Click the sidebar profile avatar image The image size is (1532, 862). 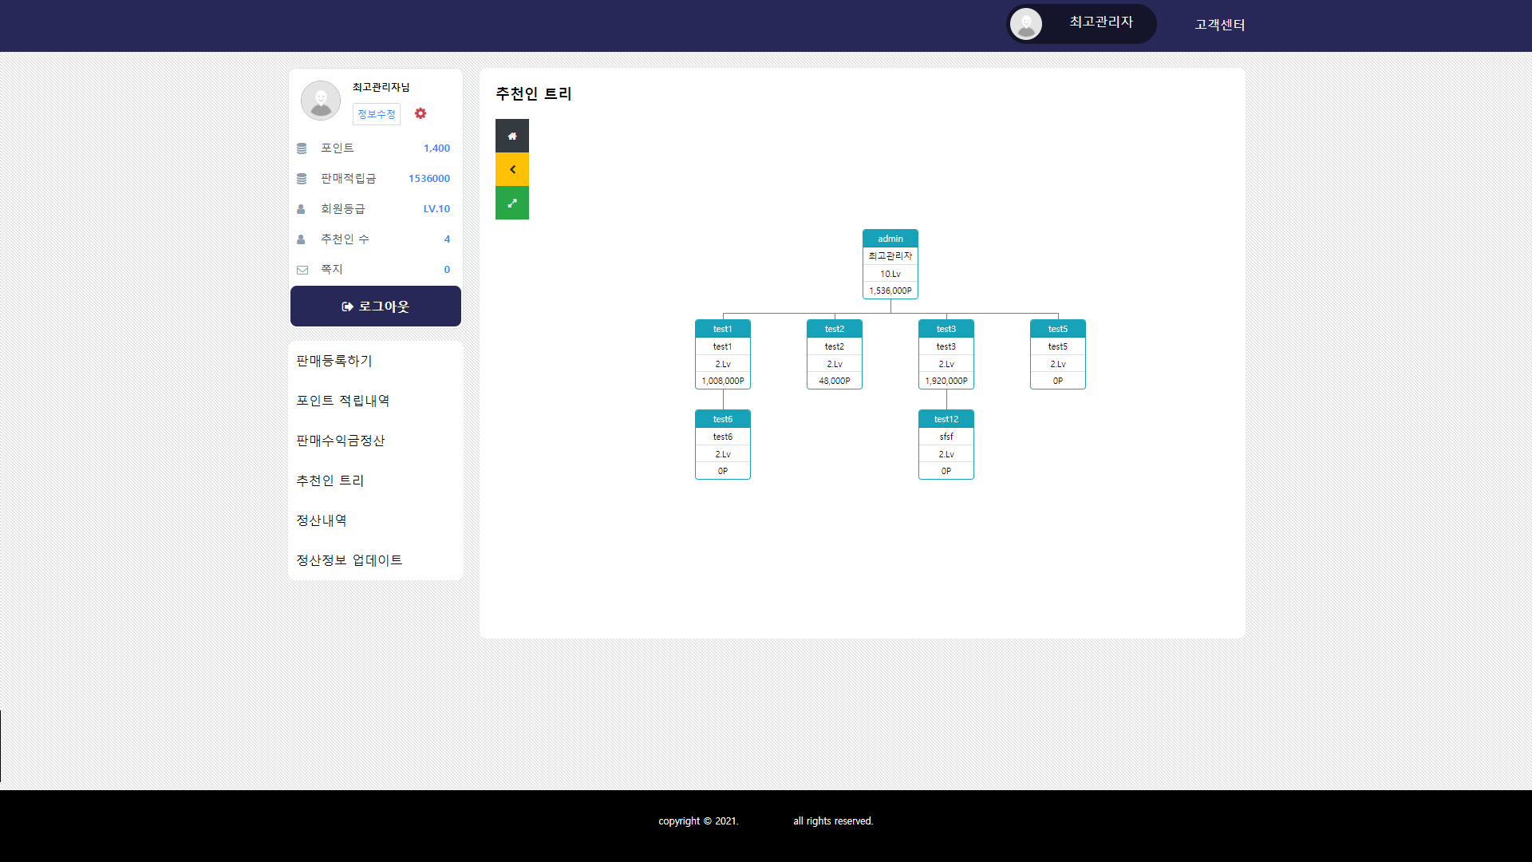321,101
